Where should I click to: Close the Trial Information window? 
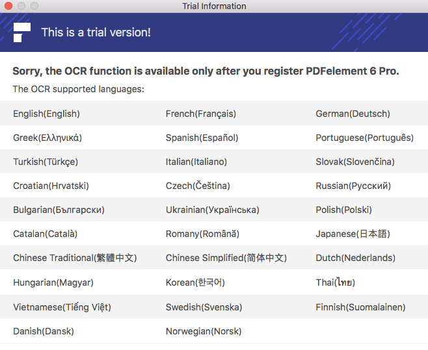coord(8,6)
